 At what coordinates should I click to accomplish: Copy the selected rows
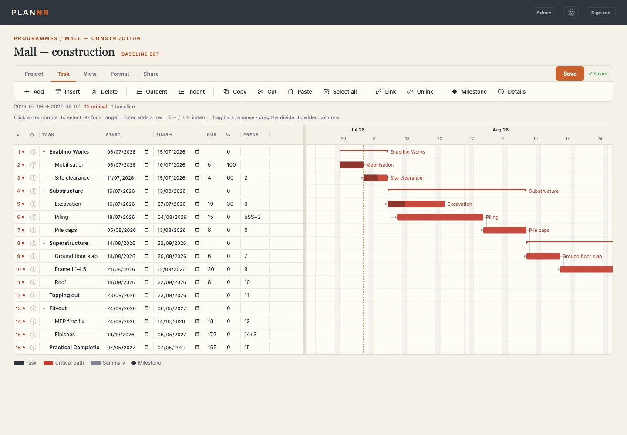click(x=235, y=92)
